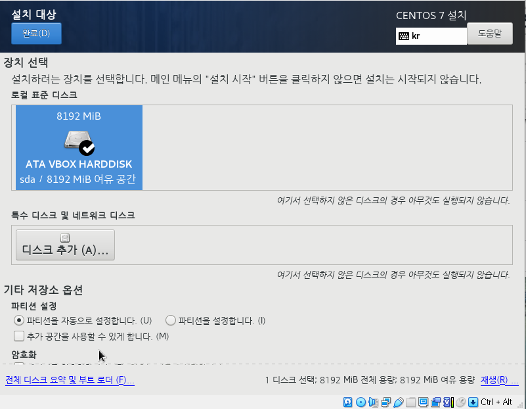Select the ATA VBOX HARDDISK sda disk
Image resolution: width=526 pixels, height=409 pixels.
[79, 148]
